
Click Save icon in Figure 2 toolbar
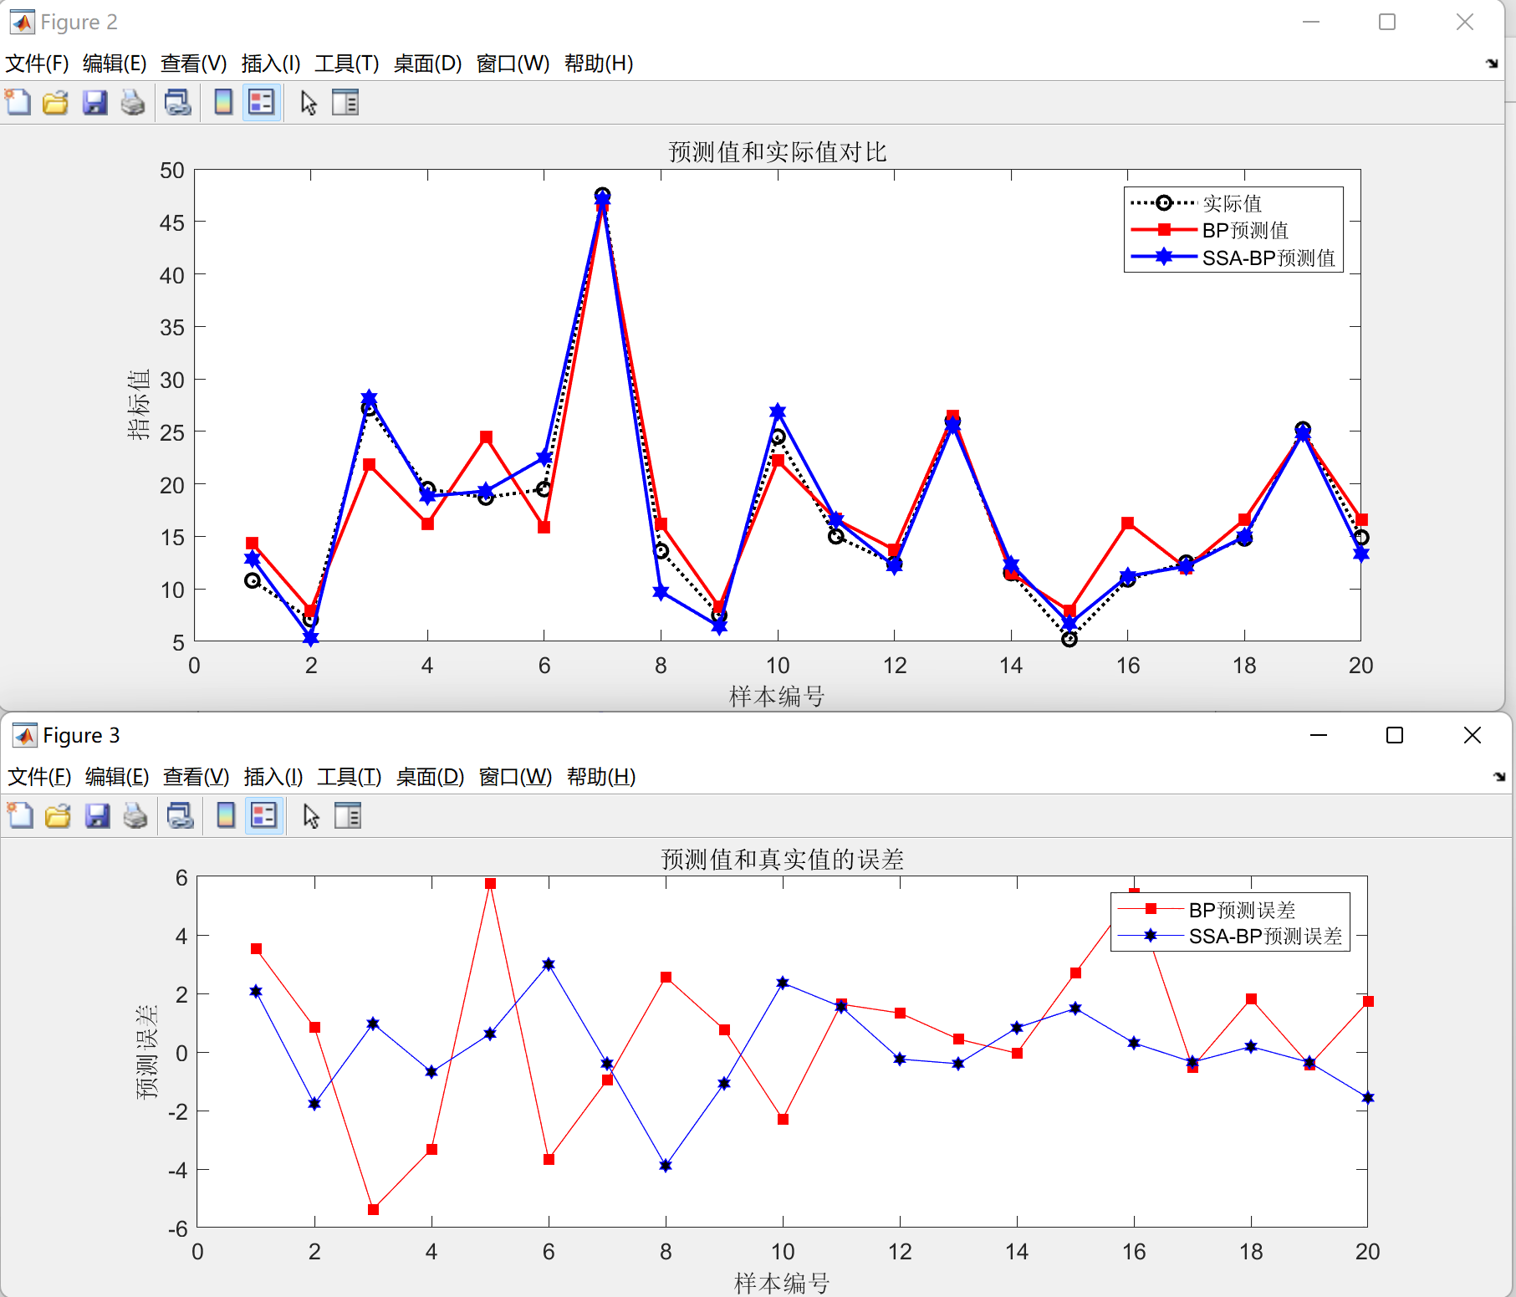tap(94, 103)
